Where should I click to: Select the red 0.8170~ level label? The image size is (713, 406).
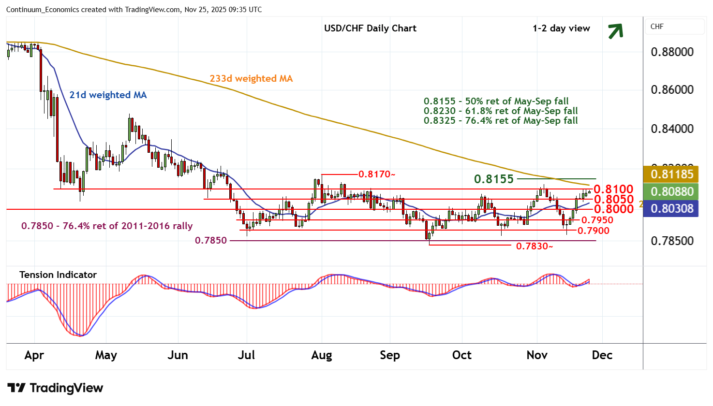376,174
